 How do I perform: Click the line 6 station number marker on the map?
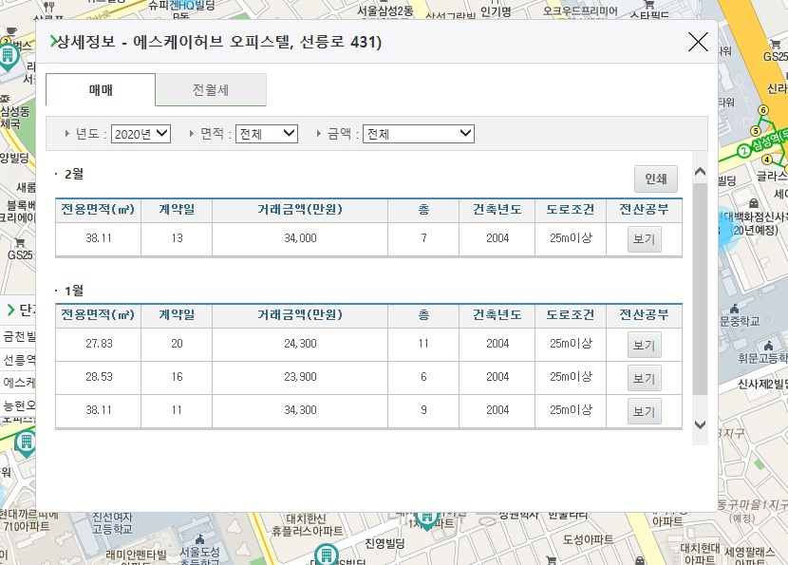pos(764,110)
